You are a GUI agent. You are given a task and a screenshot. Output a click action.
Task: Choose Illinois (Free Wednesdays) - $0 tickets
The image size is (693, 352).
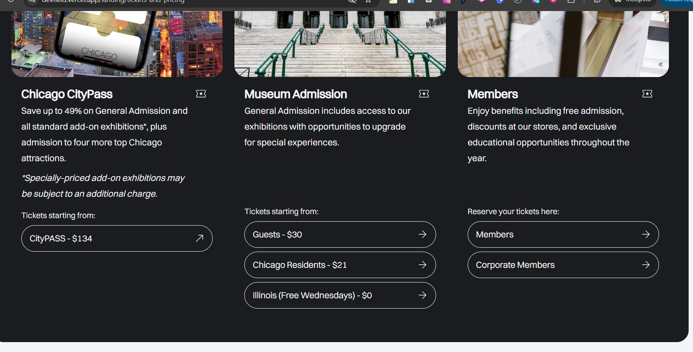340,295
